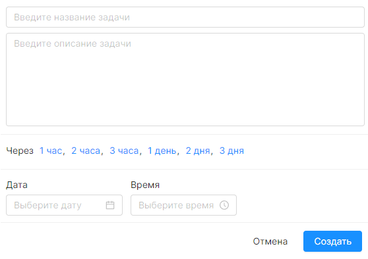The image size is (368, 259).
Task: Click the clock icon in time field
Action: 224,205
